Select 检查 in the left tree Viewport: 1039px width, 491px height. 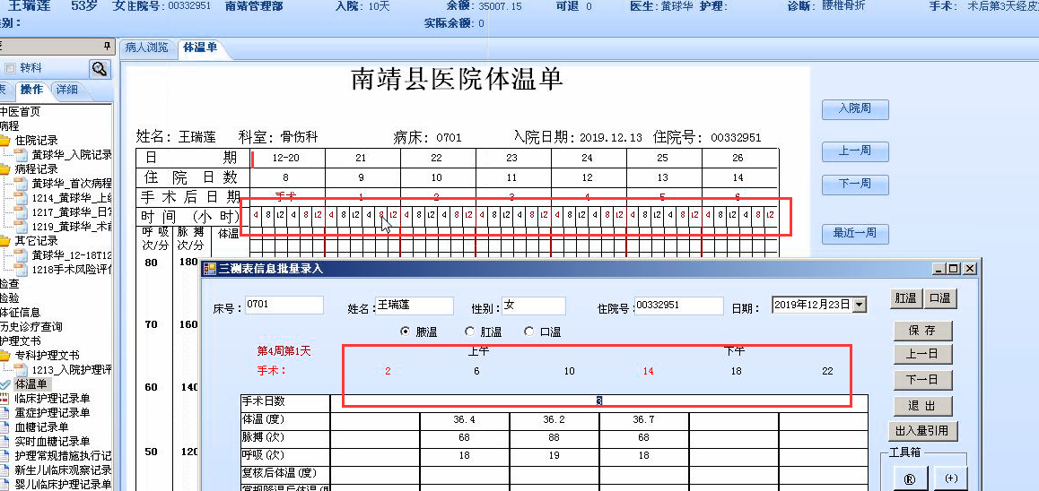tap(9, 284)
